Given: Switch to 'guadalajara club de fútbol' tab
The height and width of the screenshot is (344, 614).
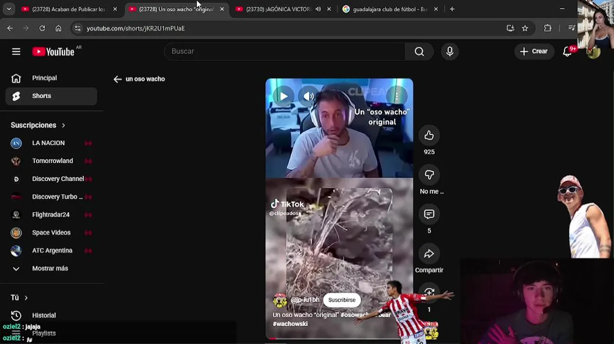Looking at the screenshot, I should pyautogui.click(x=390, y=9).
